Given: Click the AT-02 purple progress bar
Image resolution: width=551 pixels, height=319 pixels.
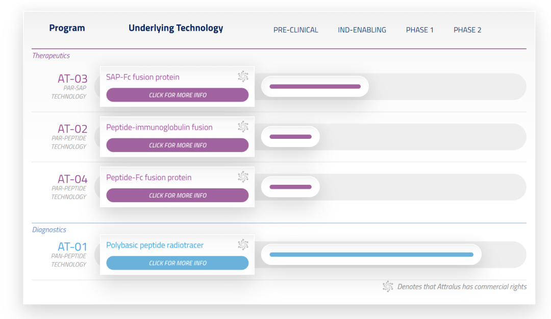Looking at the screenshot, I should tap(290, 137).
